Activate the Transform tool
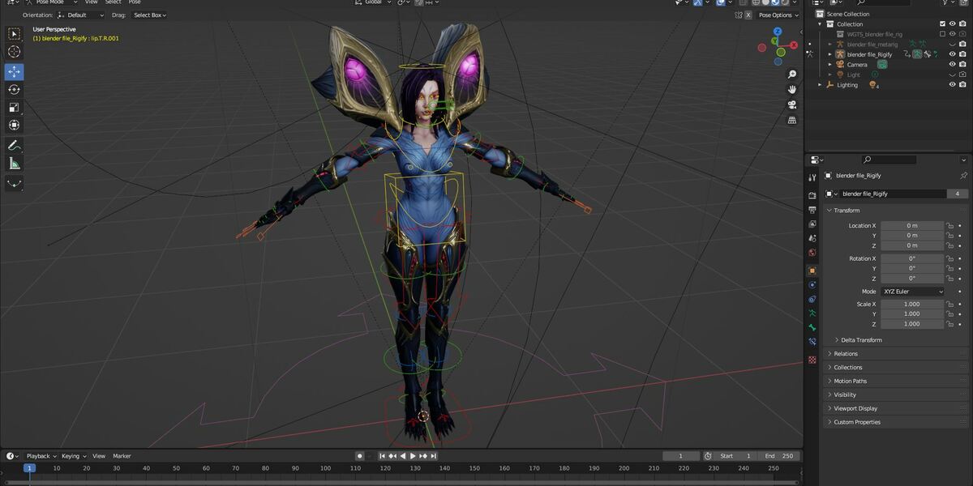973x486 pixels. pos(14,125)
